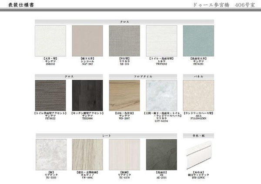Screen dimensions: 261x184
Task: Select the blue-green FE76191 washroom ceiling swatch
Action: 198,41
